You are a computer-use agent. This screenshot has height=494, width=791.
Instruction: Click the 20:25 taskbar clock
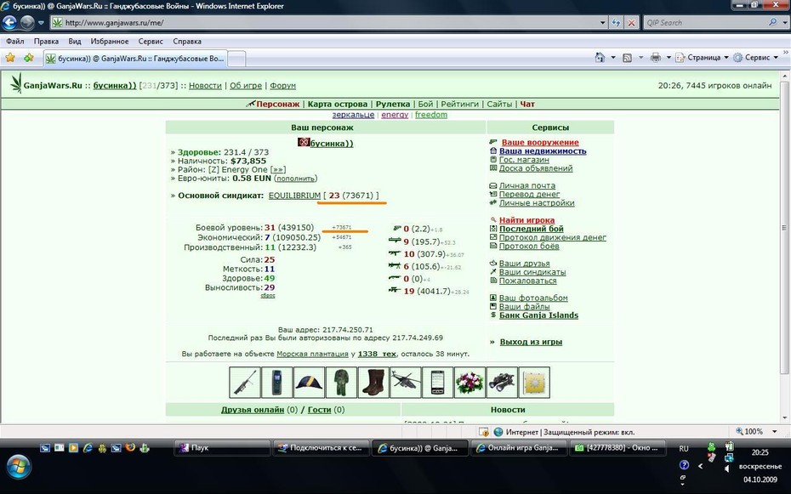click(x=760, y=452)
